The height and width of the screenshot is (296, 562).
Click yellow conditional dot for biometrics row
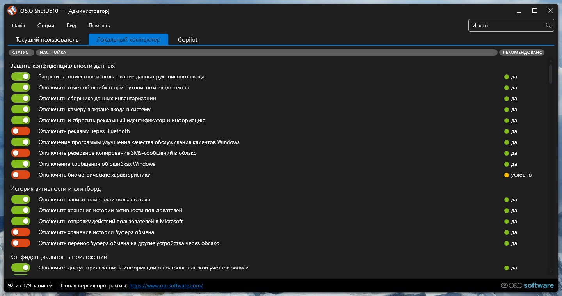(507, 175)
